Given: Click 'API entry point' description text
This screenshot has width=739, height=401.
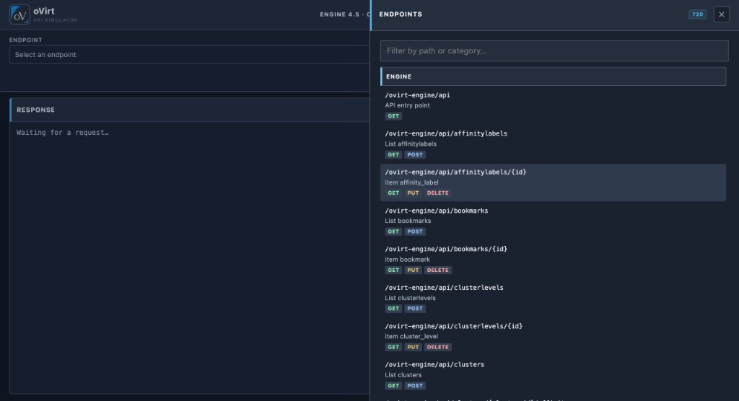Looking at the screenshot, I should 407,105.
